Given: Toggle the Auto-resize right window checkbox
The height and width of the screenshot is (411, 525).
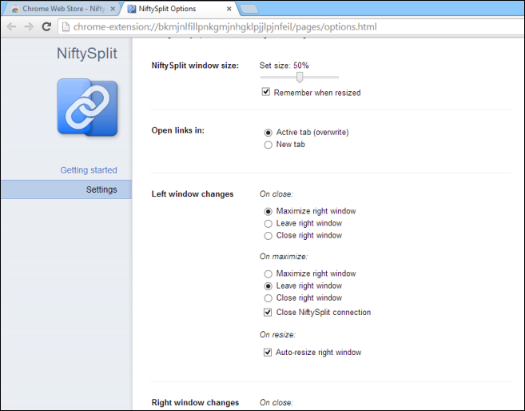Looking at the screenshot, I should click(x=268, y=353).
